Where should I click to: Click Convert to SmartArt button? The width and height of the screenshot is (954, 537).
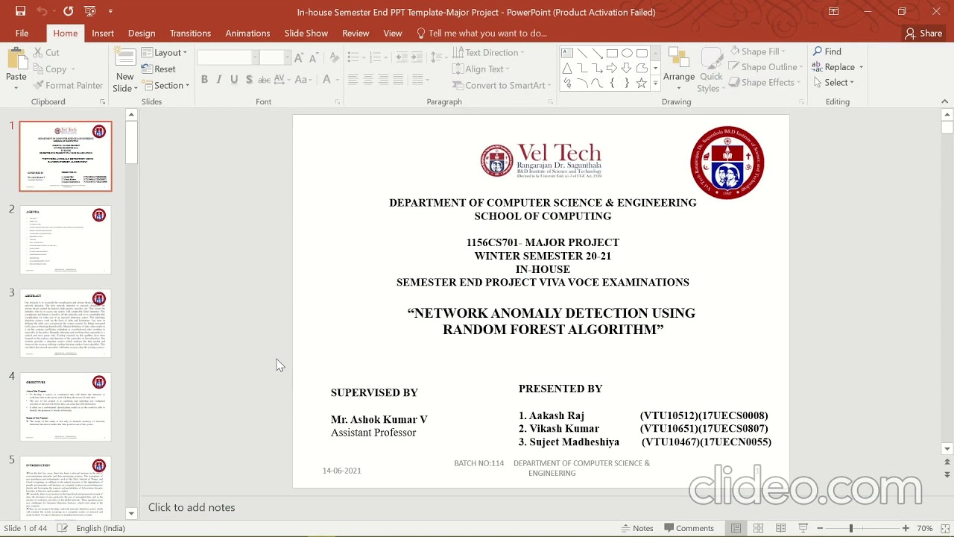[502, 85]
